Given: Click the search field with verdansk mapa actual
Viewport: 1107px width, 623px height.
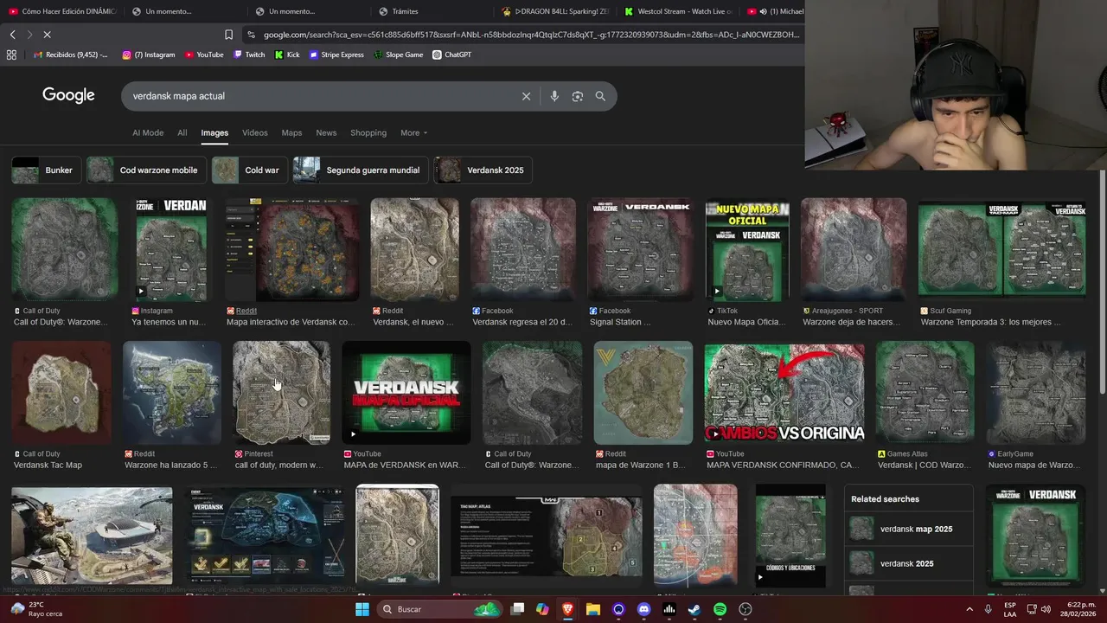Looking at the screenshot, I should point(320,96).
